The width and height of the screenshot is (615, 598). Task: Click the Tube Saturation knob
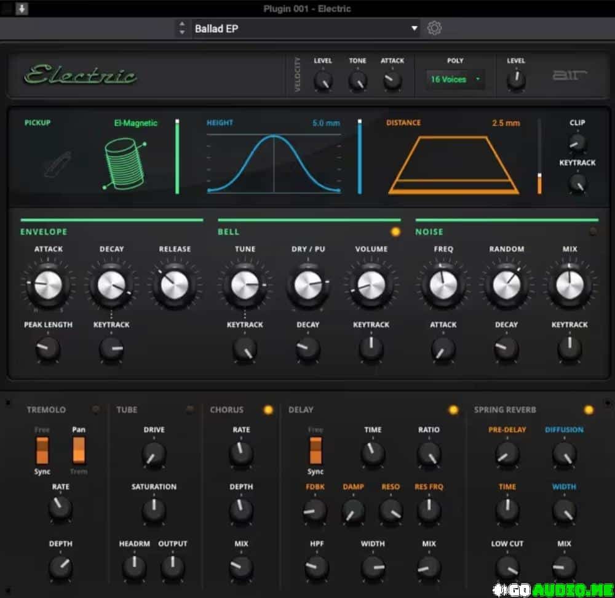(154, 510)
